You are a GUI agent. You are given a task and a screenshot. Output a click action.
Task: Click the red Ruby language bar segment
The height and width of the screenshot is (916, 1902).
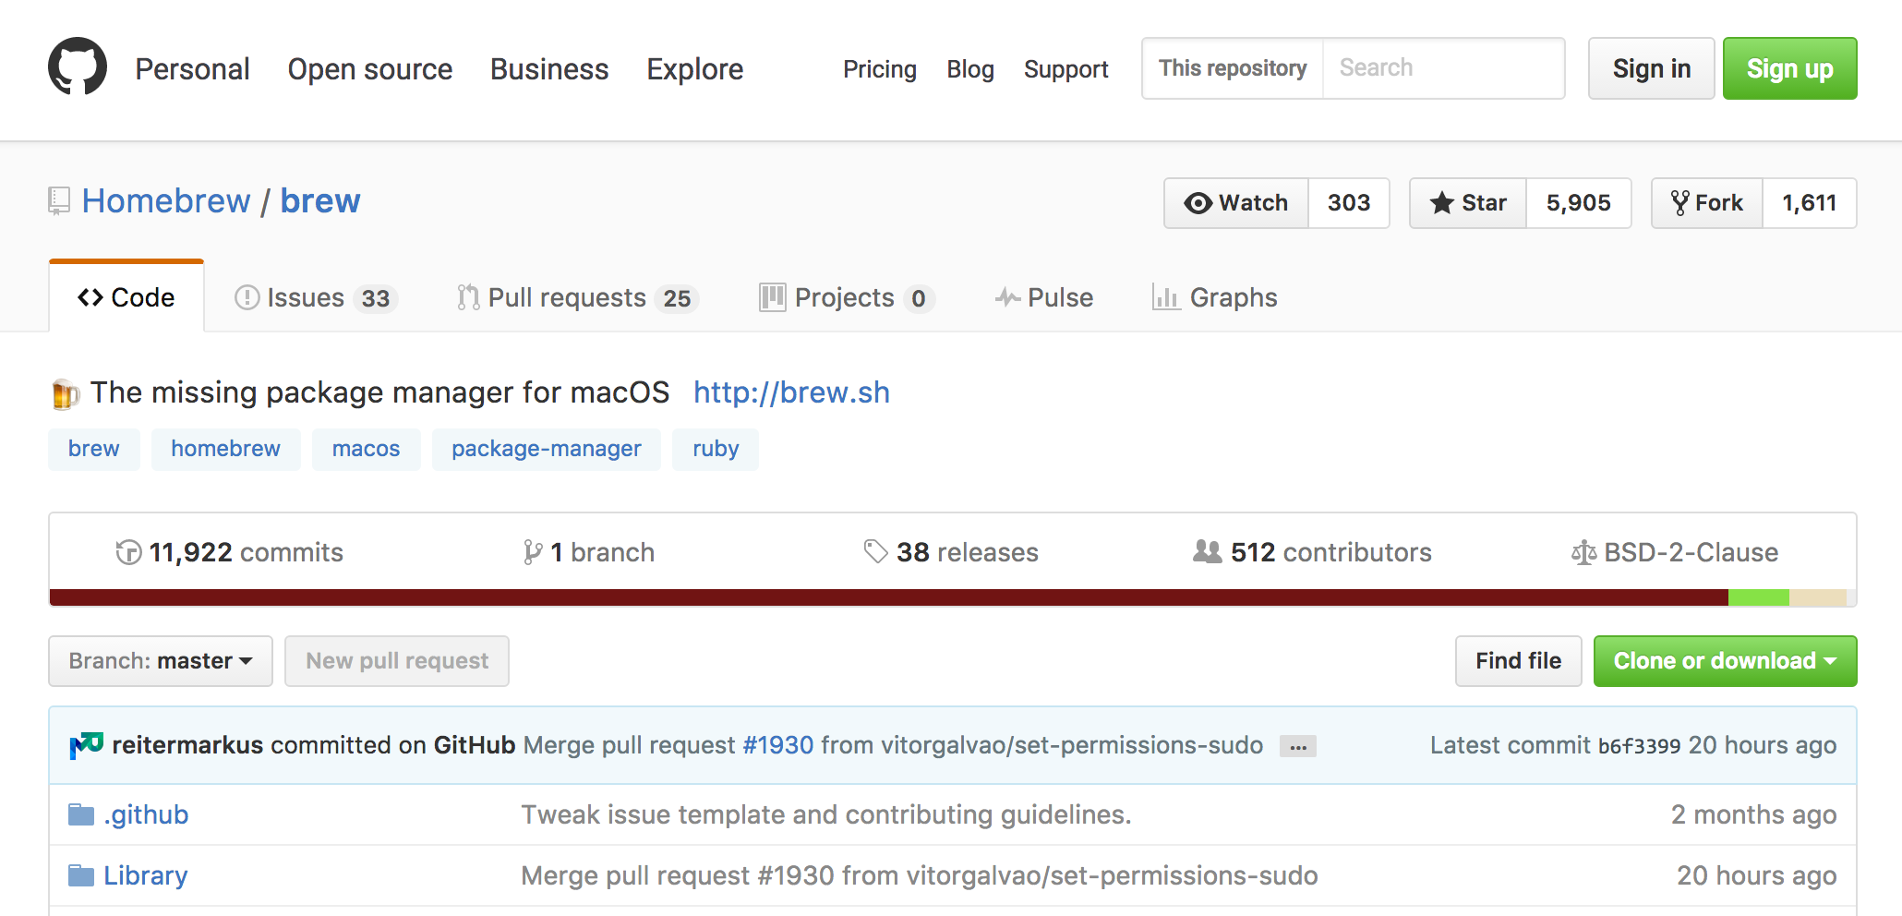coord(886,597)
